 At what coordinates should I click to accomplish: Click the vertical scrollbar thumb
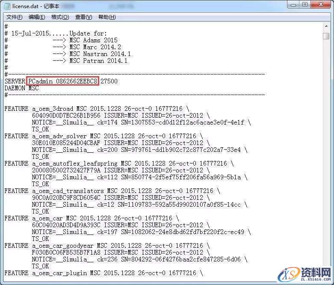click(x=326, y=36)
